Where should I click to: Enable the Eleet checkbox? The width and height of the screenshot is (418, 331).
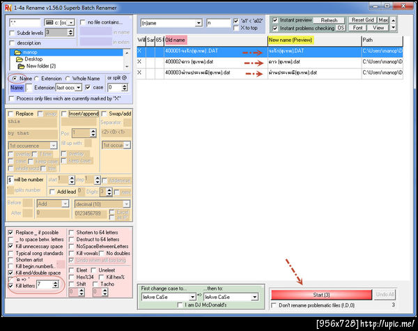click(72, 270)
